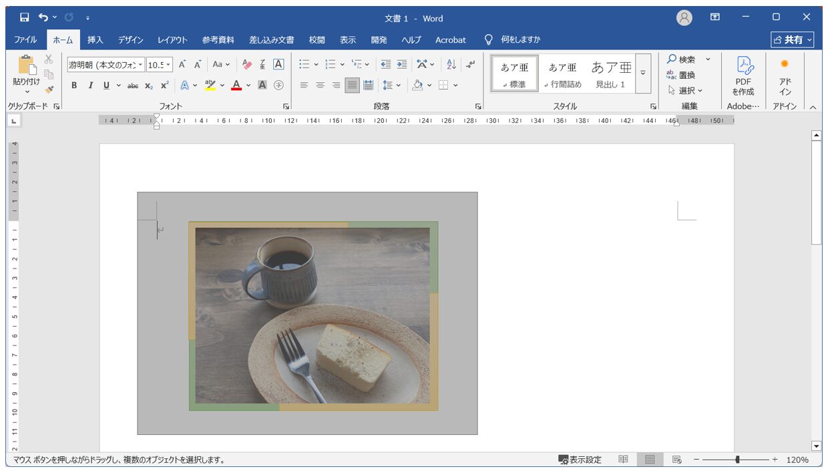Center align the paragraph
The height and width of the screenshot is (473, 828).
(x=320, y=85)
